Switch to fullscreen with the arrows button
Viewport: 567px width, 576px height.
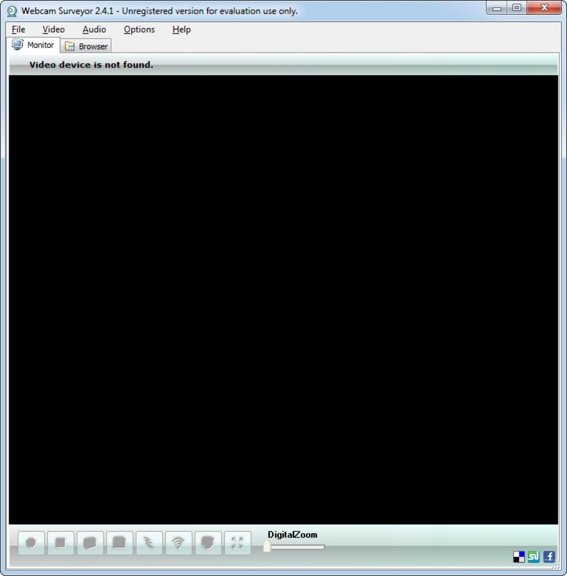coord(237,542)
